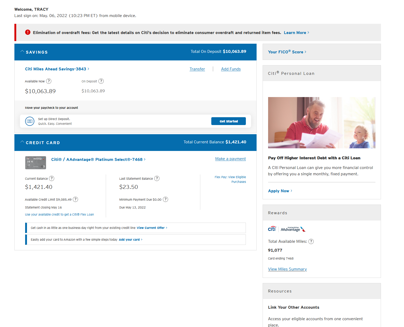Open the Citi Flex Loan credit link
Screen dimensions: 404x327
point(59,215)
